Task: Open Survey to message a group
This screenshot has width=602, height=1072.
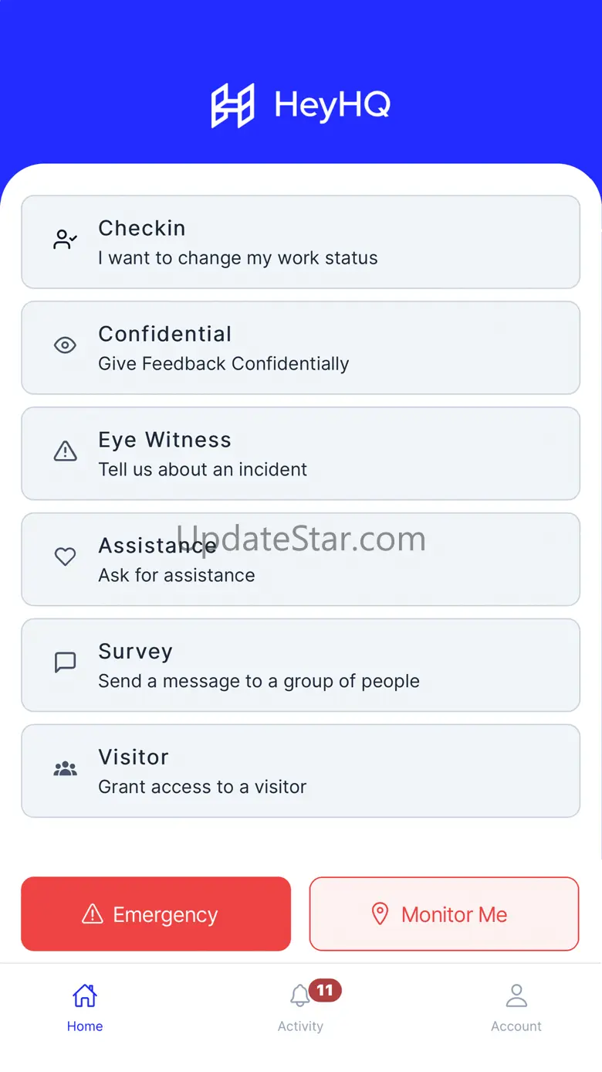Action: click(300, 665)
